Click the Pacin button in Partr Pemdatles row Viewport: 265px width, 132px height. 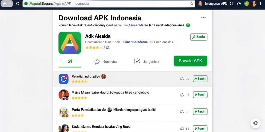(x=200, y=111)
